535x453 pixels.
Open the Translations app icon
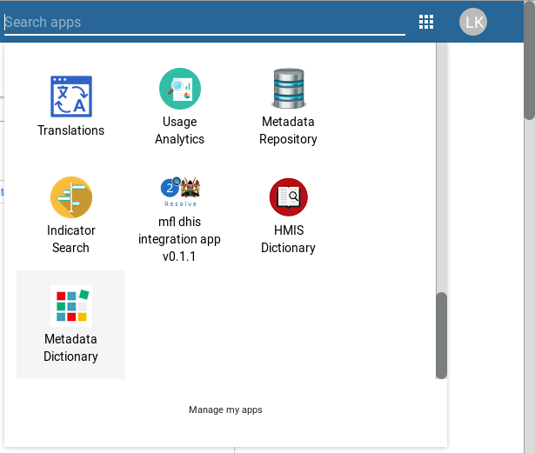point(71,97)
